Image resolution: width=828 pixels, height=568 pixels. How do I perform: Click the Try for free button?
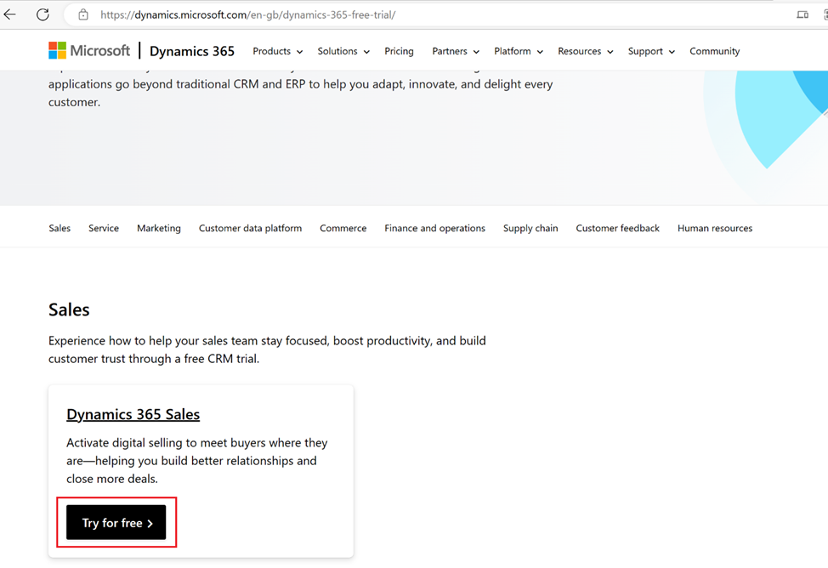click(116, 523)
